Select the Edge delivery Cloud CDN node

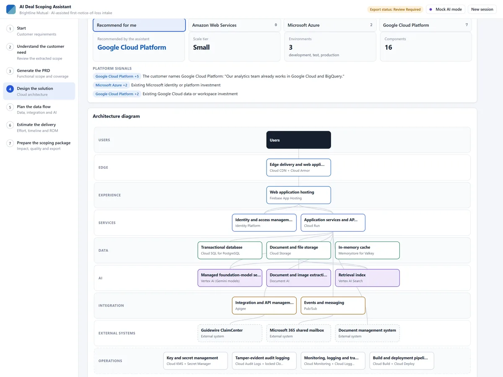[298, 168]
